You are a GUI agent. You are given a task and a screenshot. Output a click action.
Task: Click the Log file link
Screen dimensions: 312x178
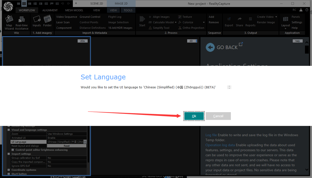coord(211,135)
